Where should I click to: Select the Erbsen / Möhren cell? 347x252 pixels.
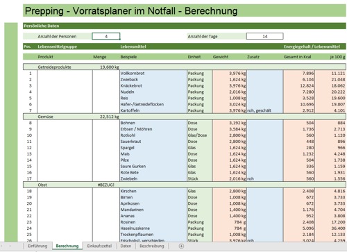tap(153, 129)
